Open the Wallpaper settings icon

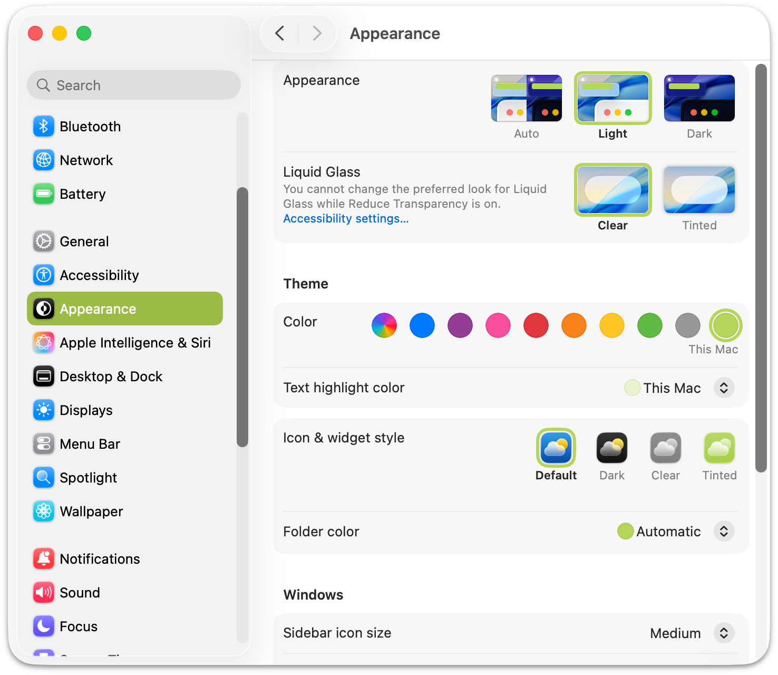[44, 512]
